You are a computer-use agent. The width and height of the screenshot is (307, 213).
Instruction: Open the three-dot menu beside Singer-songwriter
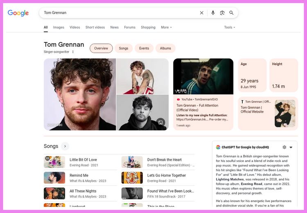73,52
